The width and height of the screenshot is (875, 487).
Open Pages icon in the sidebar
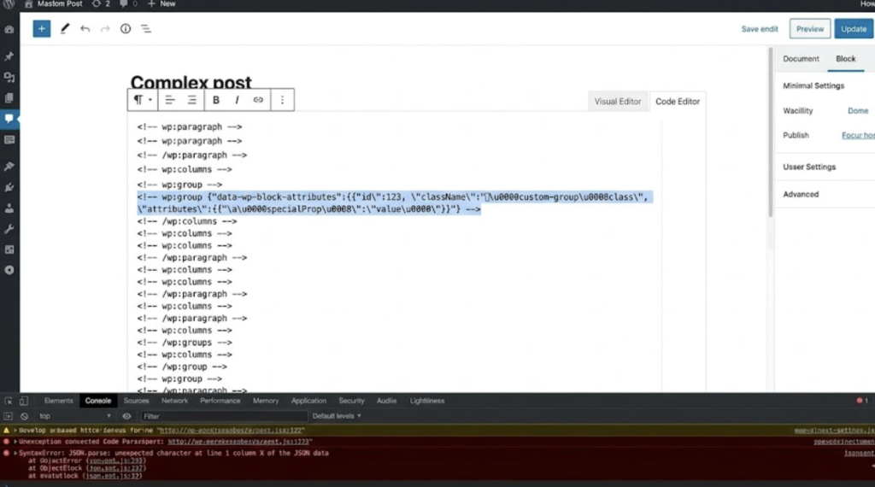(x=9, y=98)
